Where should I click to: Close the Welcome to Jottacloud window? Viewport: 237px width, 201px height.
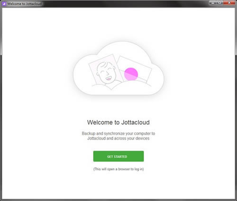(229, 3)
